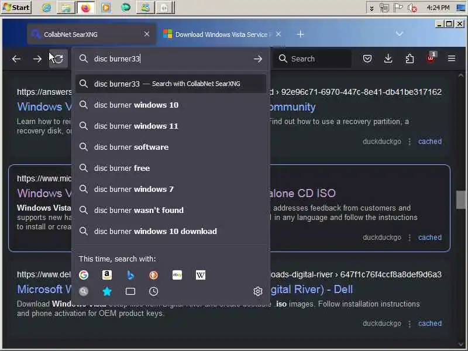Viewport: 468px width, 351px height.
Task: Open cached link of the Standalone CD ISO result
Action: point(429,238)
